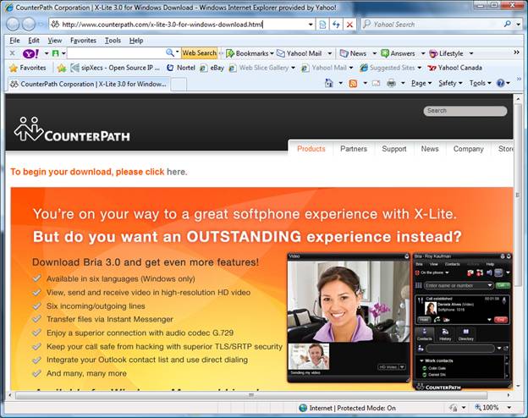Screen dimensions: 528x418
Task: Click the purple Yahoo! toolbar logo
Action: [31, 53]
